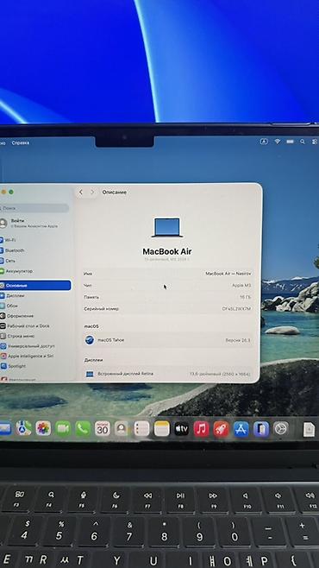Viewport: 319px width, 568px height.
Task: Click the document icon in the Dock
Action: click(x=309, y=430)
